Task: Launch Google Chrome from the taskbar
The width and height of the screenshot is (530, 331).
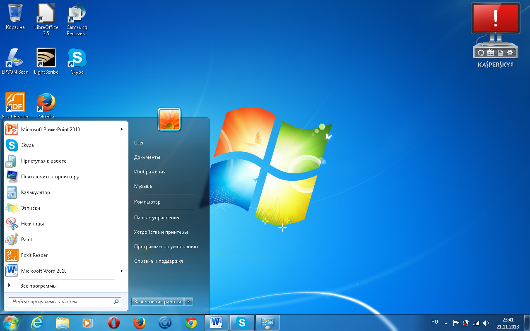Action: [x=190, y=323]
